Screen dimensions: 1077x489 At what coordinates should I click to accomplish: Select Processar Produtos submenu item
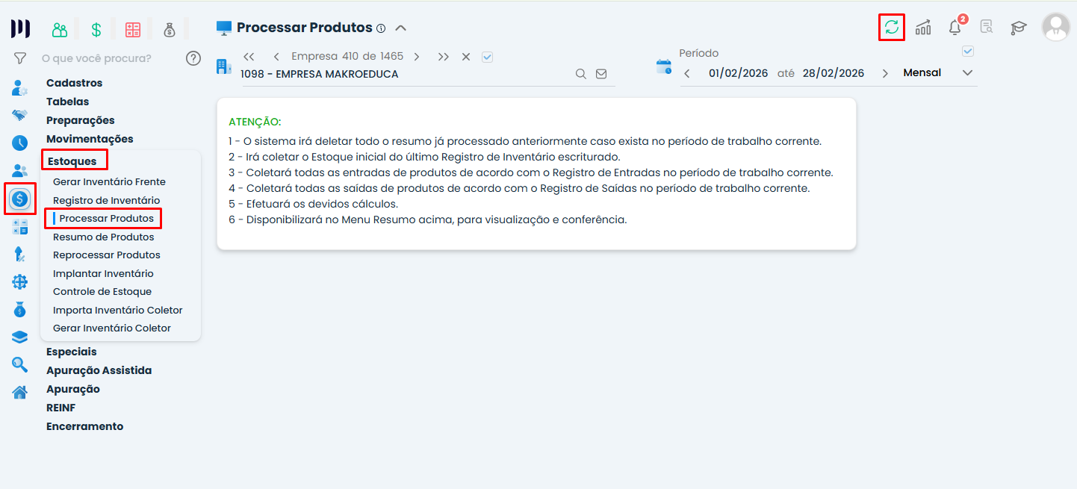pyautogui.click(x=107, y=219)
